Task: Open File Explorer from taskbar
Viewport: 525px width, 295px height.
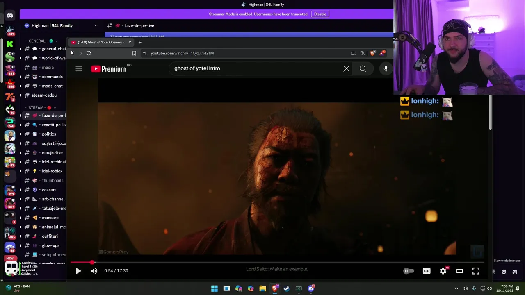Action: tap(262, 288)
